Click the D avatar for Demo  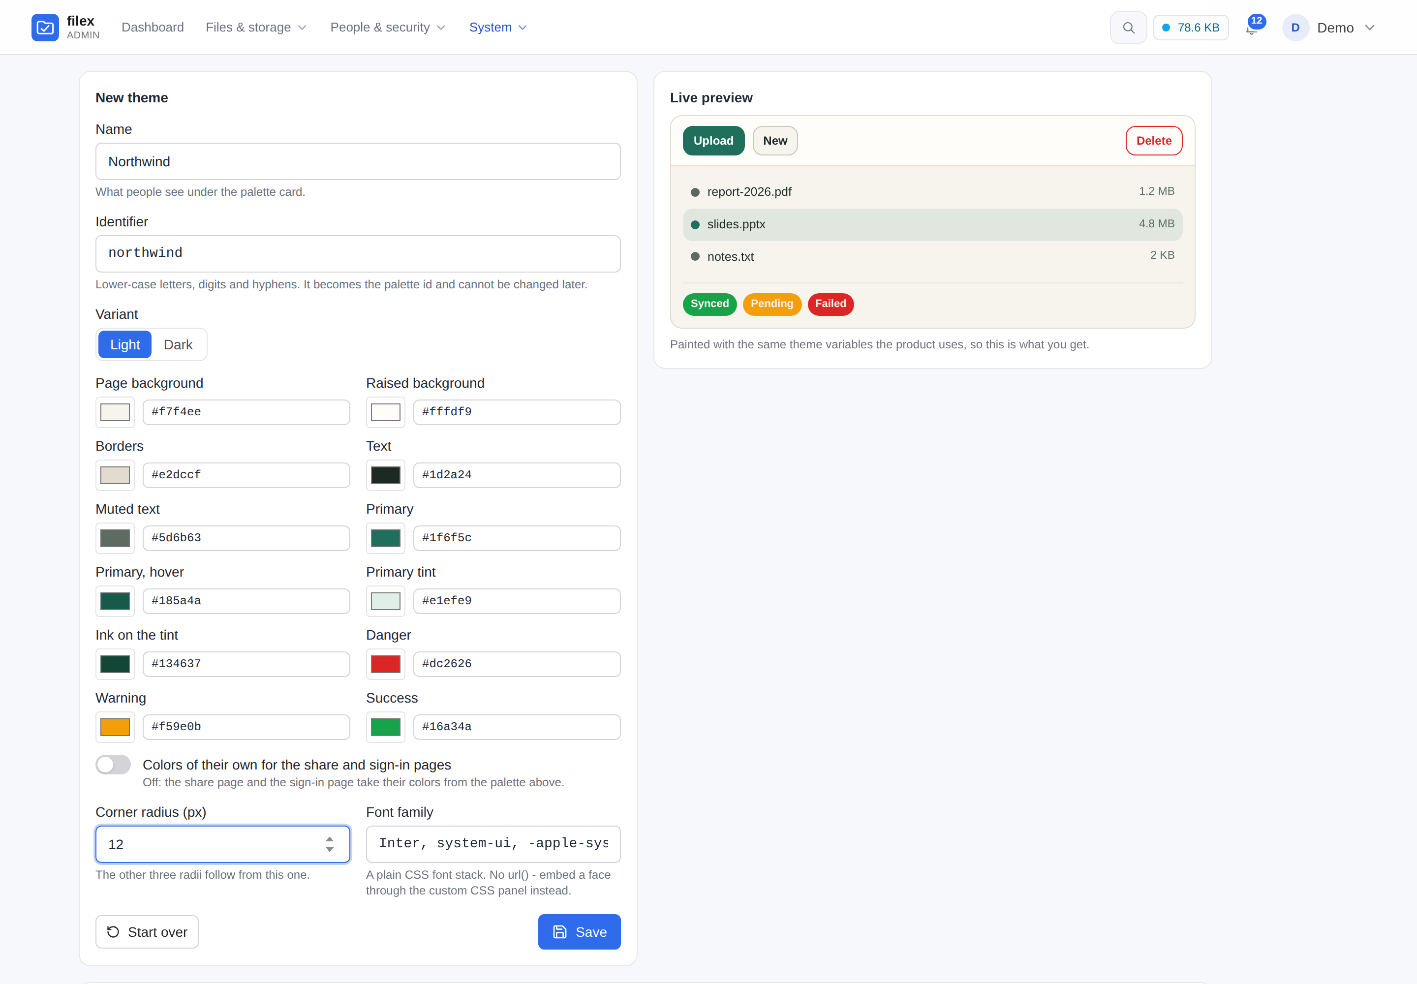[x=1295, y=28]
